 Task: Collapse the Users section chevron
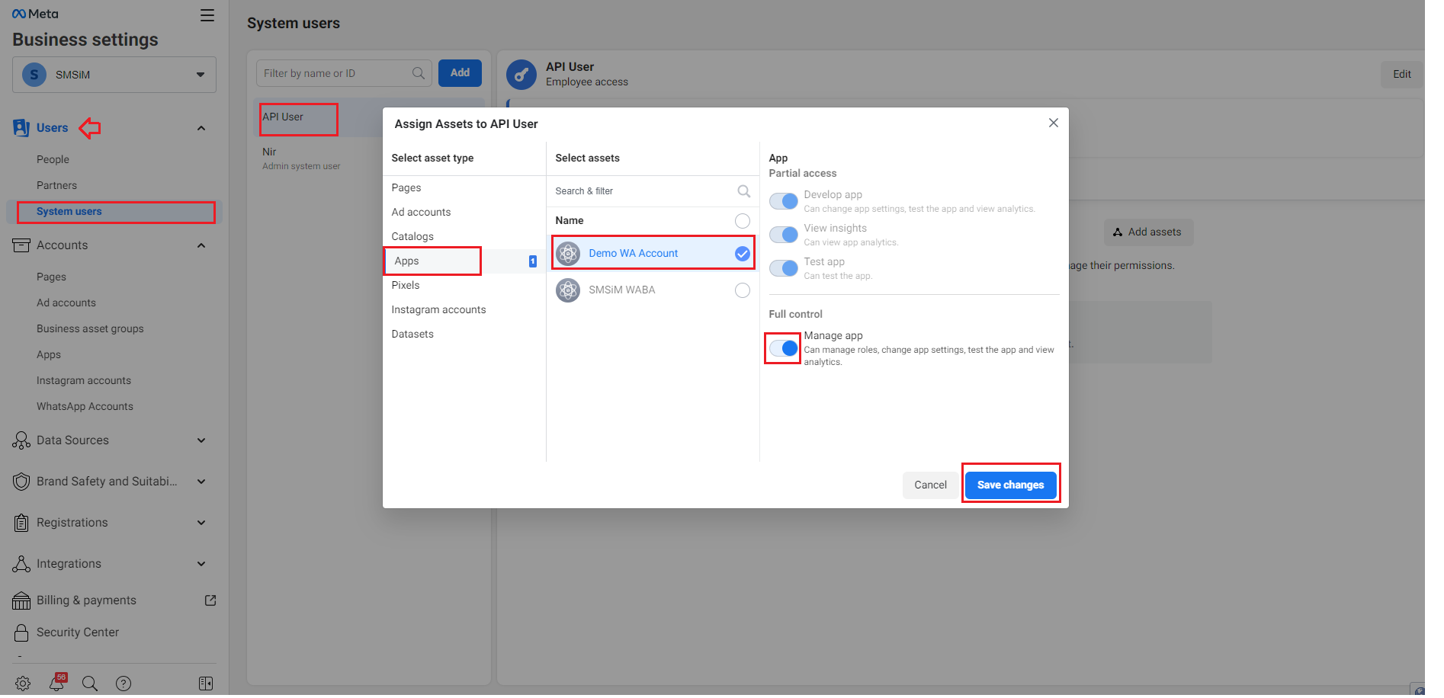(201, 128)
